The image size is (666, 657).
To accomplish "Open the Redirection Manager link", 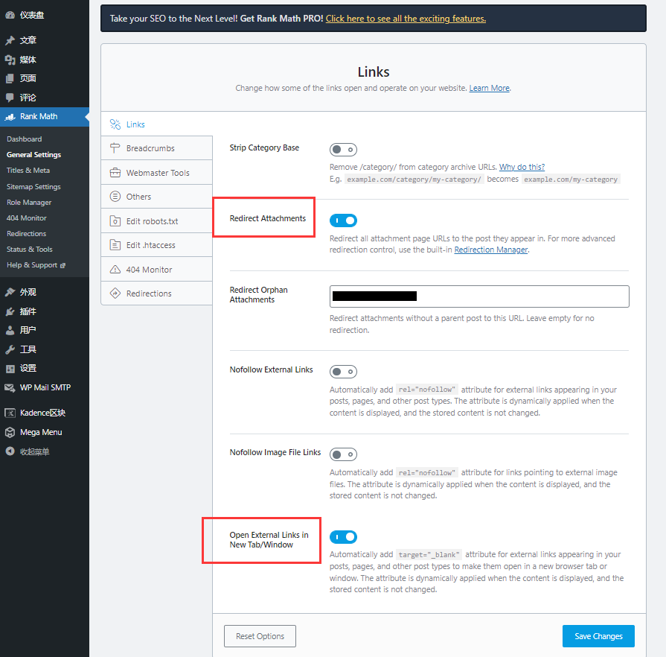I will click(490, 250).
